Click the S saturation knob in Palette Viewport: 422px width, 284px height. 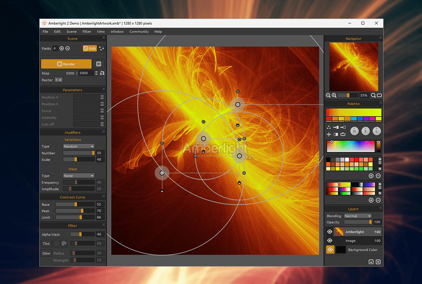pos(366,131)
